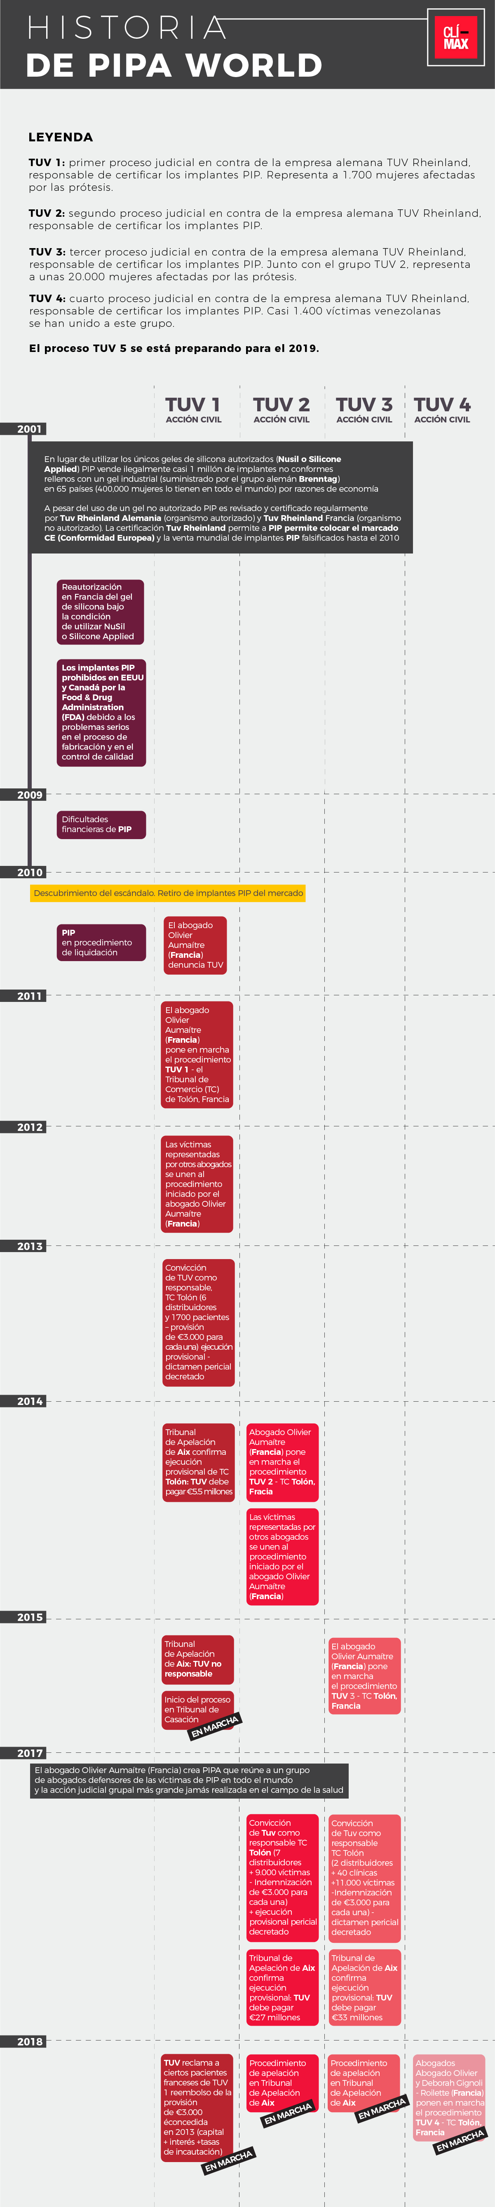Screen dimensions: 495x2207
Task: Select the 2012 year marker
Action: [x=23, y=1128]
